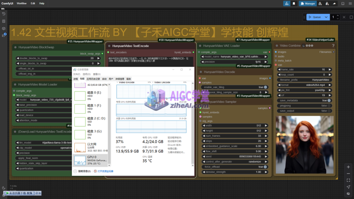
Task: Toggle force_offload switch in Sampler
Action: pyautogui.click(x=265, y=167)
